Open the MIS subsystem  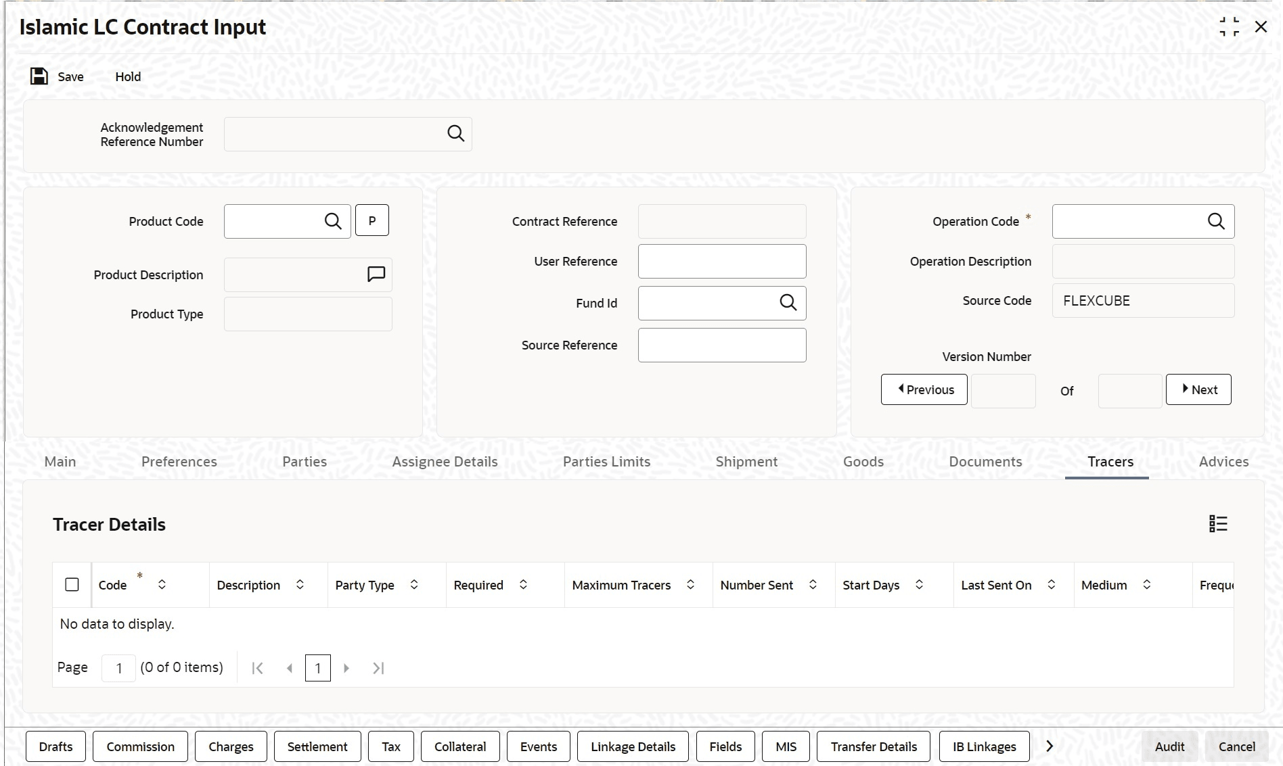pyautogui.click(x=786, y=746)
